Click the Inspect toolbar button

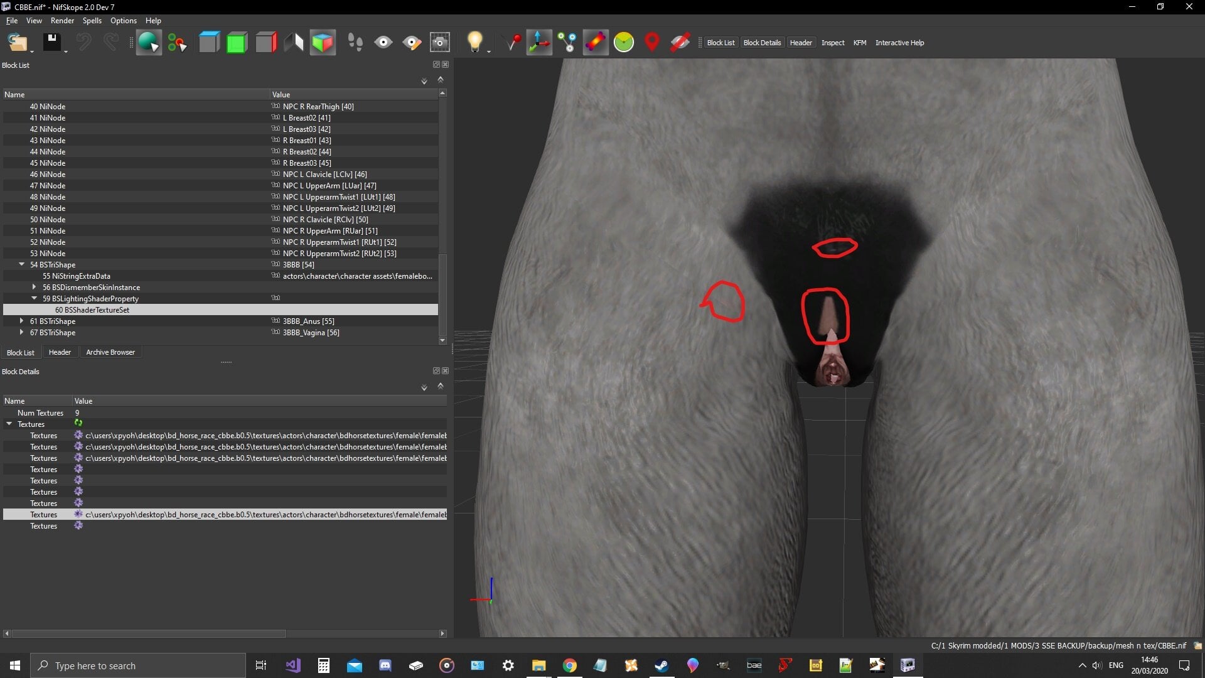833,43
